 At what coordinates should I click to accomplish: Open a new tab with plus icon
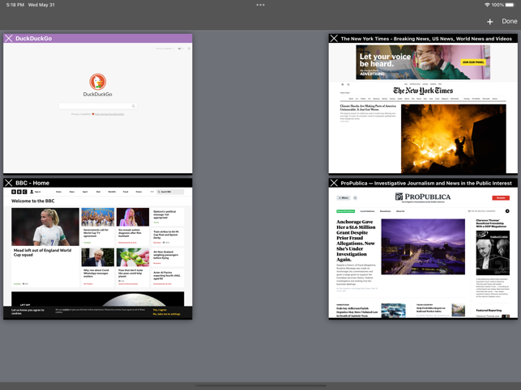489,22
